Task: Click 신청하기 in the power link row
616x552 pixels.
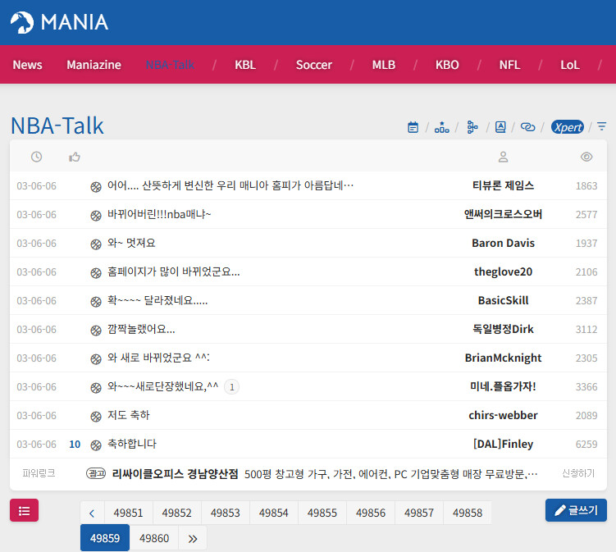Action: (x=578, y=473)
